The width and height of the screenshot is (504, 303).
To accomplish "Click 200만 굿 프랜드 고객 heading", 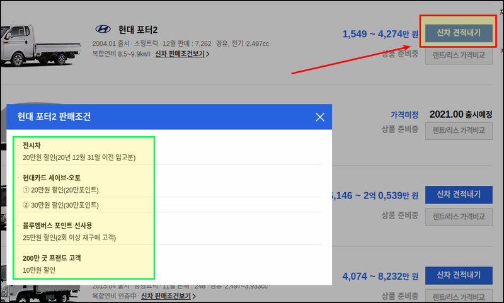I will tap(52, 258).
